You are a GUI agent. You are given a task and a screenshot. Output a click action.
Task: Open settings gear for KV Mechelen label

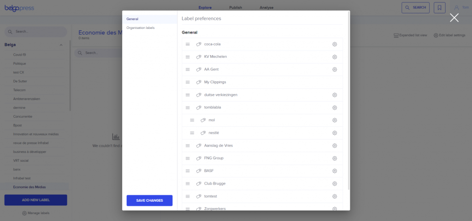[335, 57]
